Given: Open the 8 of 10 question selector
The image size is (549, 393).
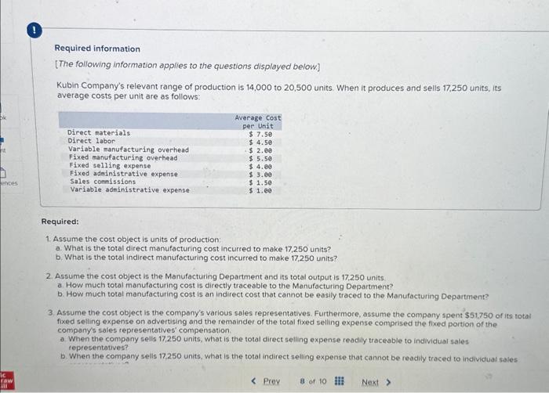Looking at the screenshot, I should click(x=313, y=380).
